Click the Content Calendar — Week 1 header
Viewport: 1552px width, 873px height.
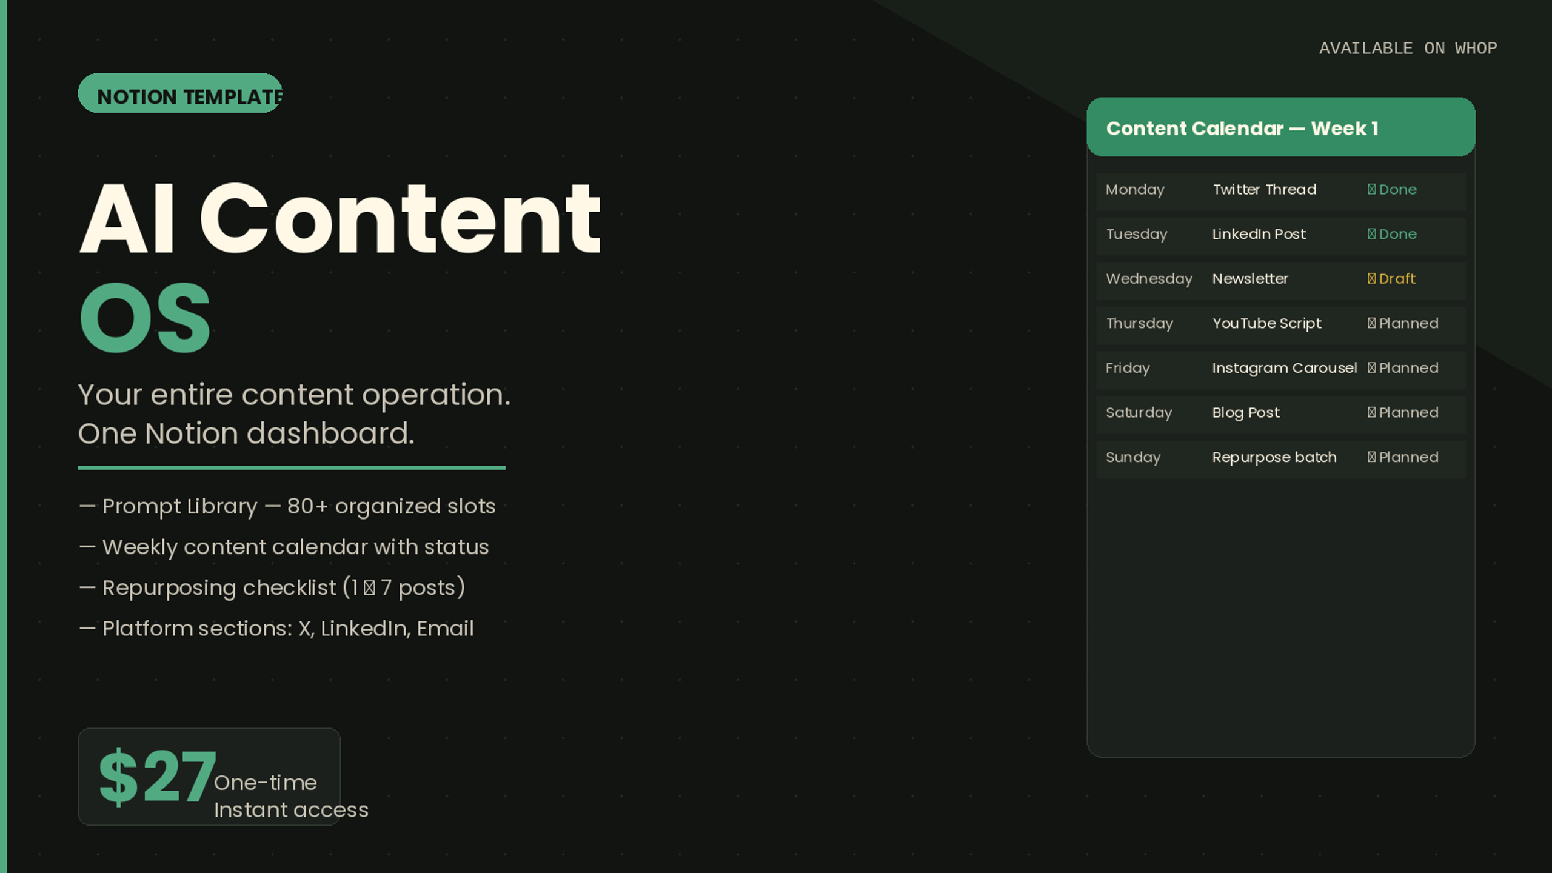pyautogui.click(x=1280, y=127)
